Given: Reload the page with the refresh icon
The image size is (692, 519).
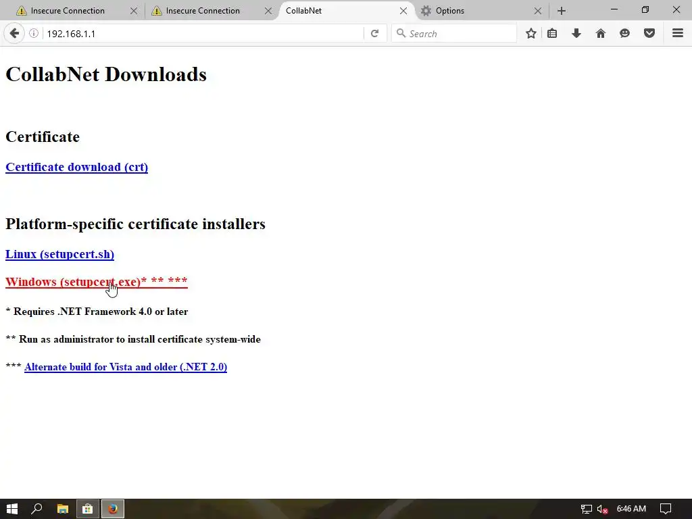Looking at the screenshot, I should pyautogui.click(x=374, y=34).
